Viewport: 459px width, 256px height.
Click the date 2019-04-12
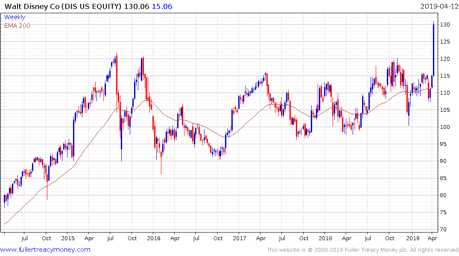[439, 6]
